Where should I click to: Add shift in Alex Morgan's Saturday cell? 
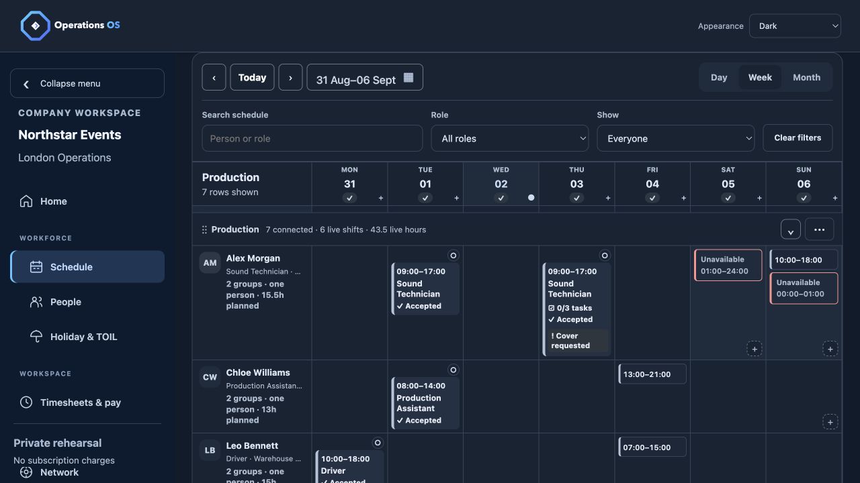tap(755, 349)
